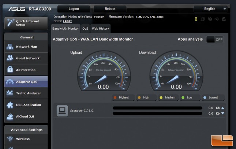Click the Reboot button
Image resolution: width=236 pixels, height=149 pixels.
click(110, 9)
